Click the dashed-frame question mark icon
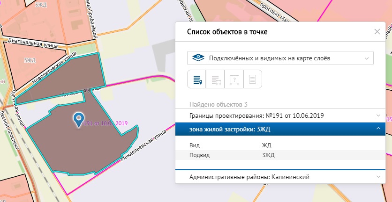This screenshot has height=202, width=392. click(x=234, y=79)
